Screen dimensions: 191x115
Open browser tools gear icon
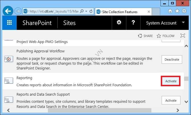click(184, 11)
